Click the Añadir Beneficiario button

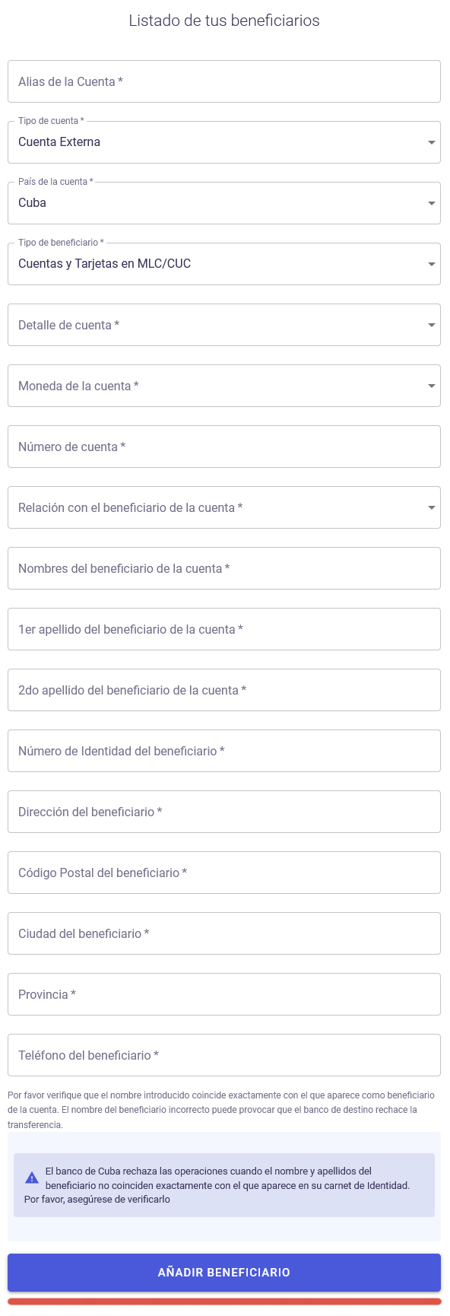click(224, 1273)
